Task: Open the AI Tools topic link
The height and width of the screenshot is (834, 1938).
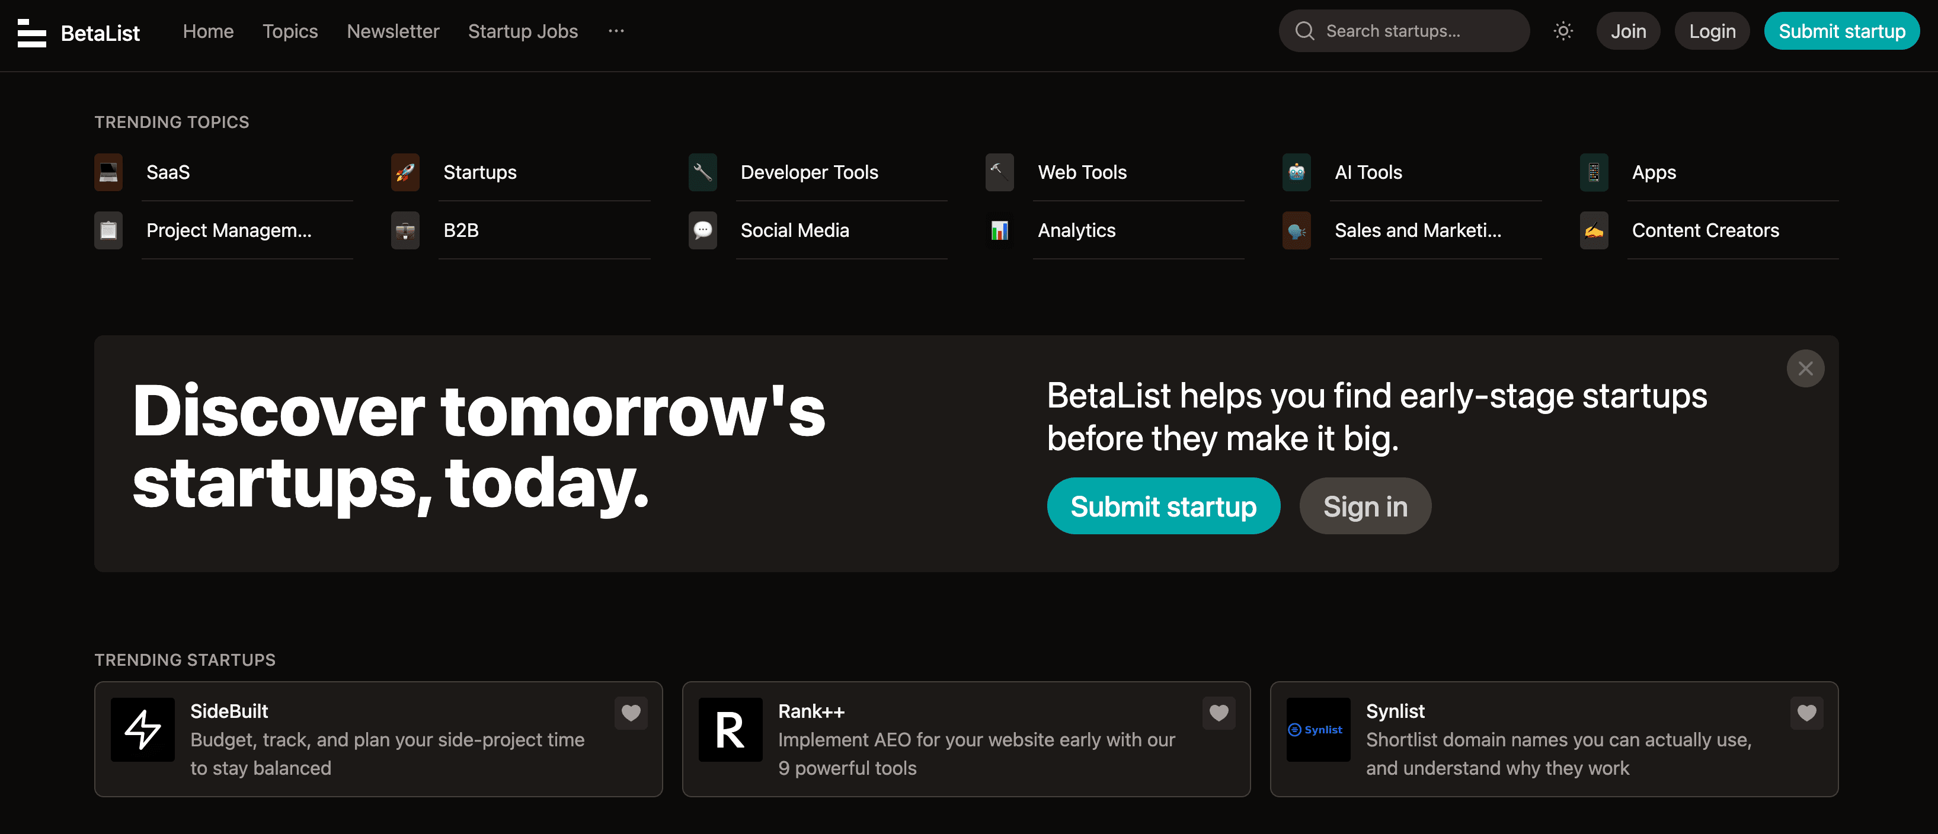Action: coord(1368,172)
